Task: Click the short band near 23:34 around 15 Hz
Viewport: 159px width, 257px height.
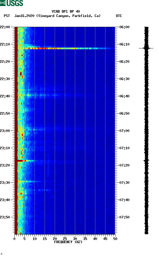Action: pyautogui.click(x=45, y=190)
